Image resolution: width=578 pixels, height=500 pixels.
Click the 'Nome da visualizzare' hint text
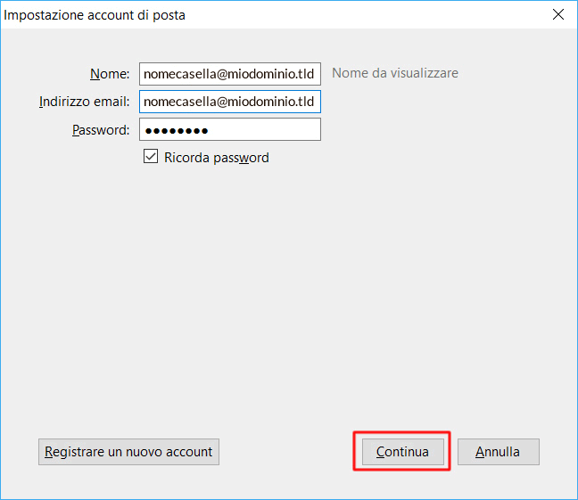click(x=395, y=73)
